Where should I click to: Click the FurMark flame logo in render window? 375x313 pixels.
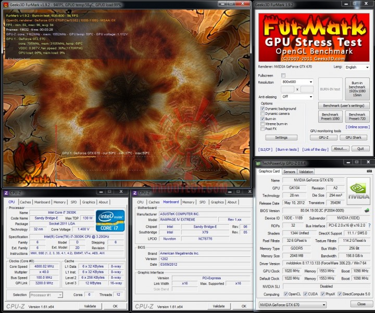tap(28, 163)
